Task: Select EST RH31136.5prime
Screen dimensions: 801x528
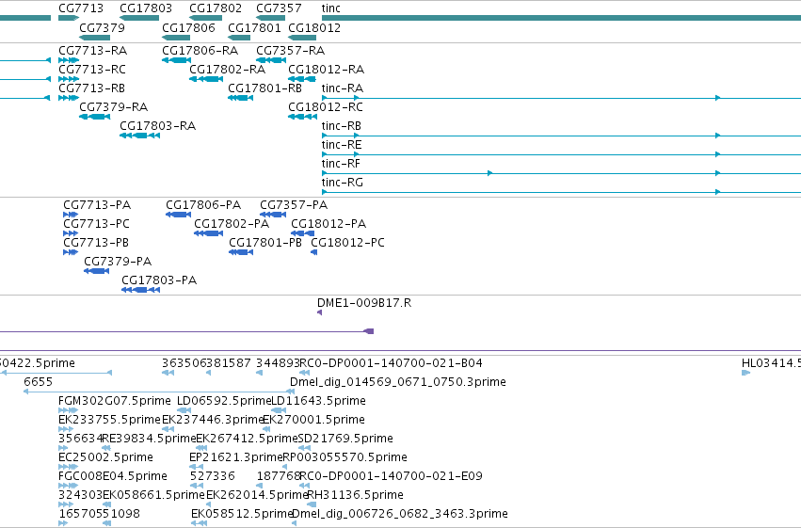Action: click(x=312, y=505)
